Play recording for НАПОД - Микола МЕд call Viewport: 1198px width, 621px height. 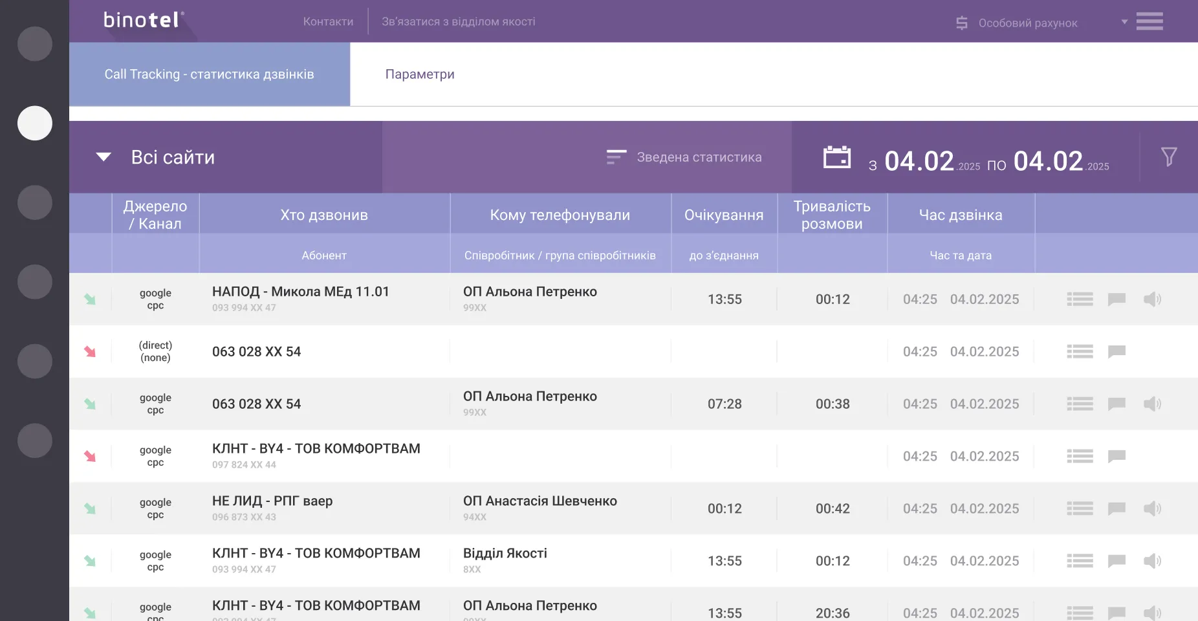[1151, 299]
